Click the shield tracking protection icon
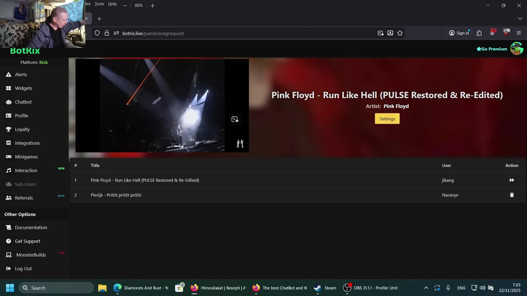Image resolution: width=527 pixels, height=296 pixels. (x=97, y=33)
